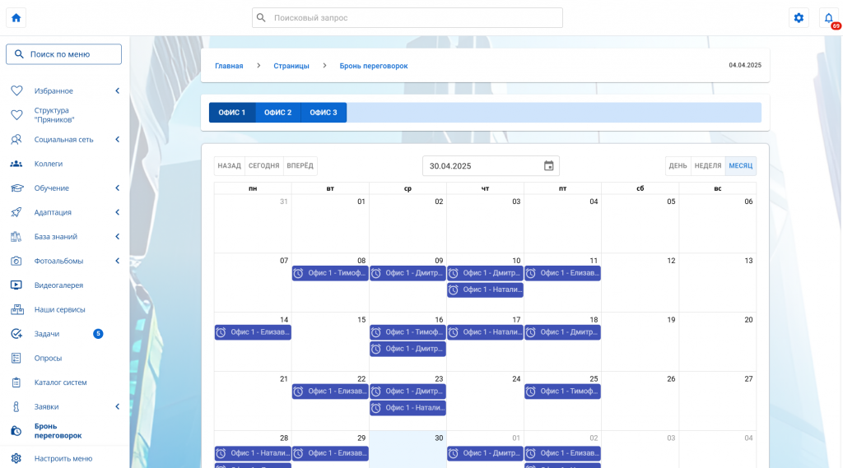Expand the Избранное menu chevron
The image size is (843, 468).
(117, 91)
